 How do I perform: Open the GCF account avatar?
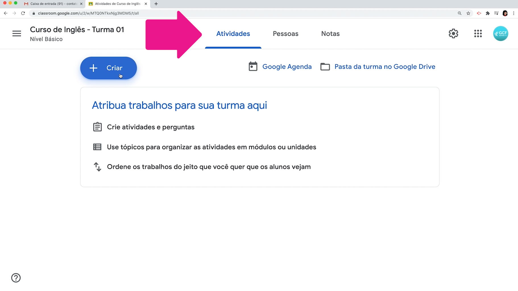[501, 34]
